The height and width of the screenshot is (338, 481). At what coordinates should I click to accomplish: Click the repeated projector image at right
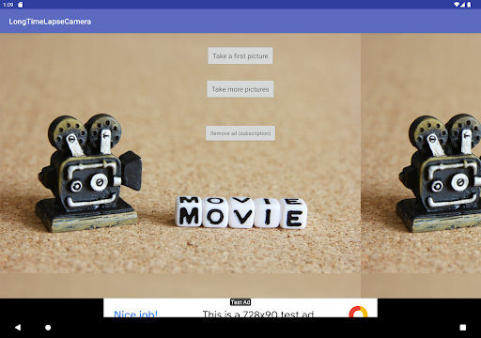439,173
